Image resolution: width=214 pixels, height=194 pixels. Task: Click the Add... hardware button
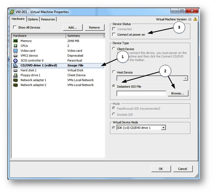tap(73, 27)
